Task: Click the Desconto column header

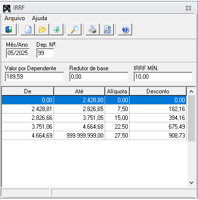Action: [x=158, y=91]
